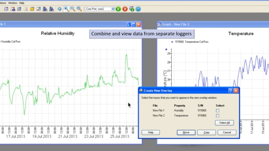Open the Window menu
This screenshot has height=151, width=269.
[x=13, y=3]
